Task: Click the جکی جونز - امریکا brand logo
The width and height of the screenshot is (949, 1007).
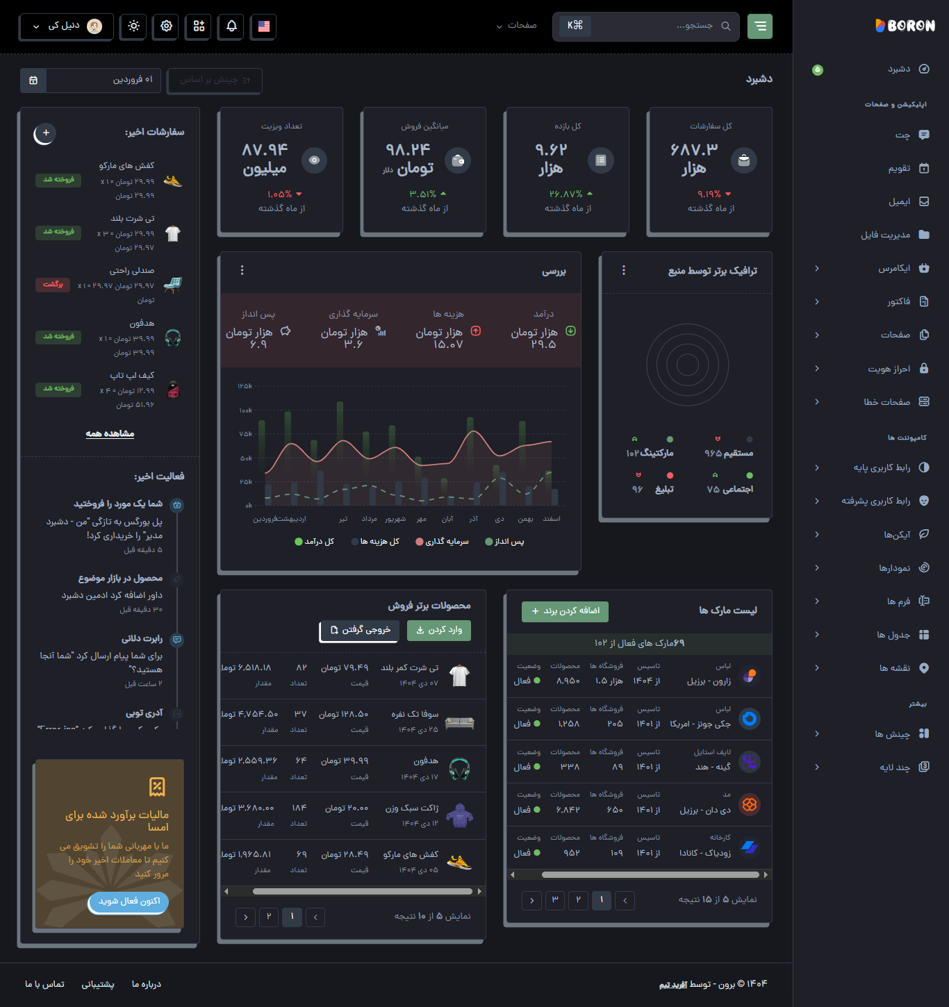Action: pyautogui.click(x=750, y=719)
